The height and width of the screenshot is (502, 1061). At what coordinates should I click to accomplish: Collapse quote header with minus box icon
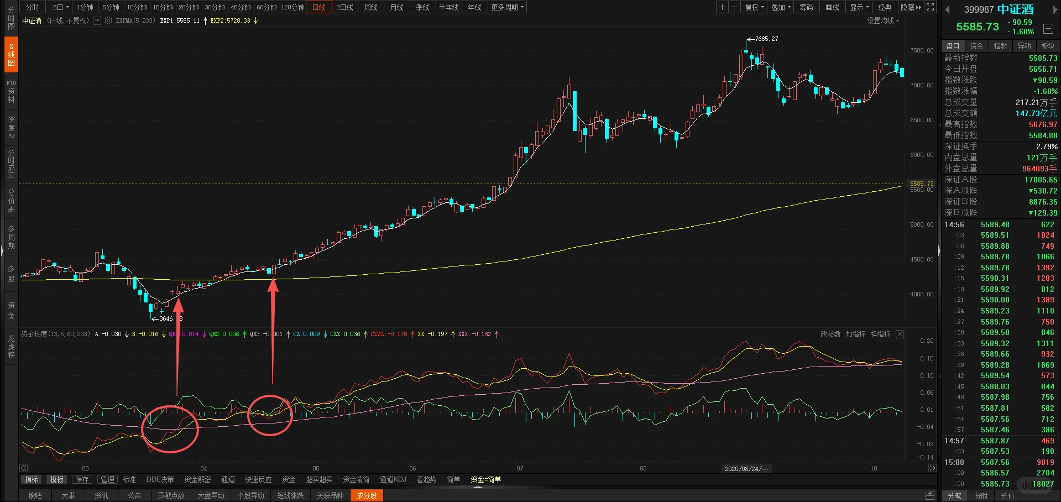(1048, 29)
